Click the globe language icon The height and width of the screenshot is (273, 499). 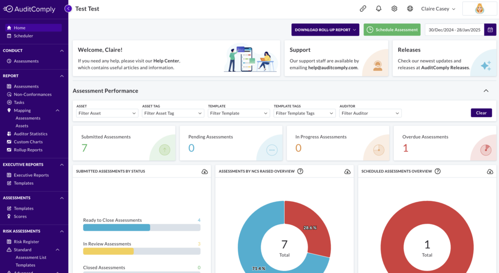410,9
